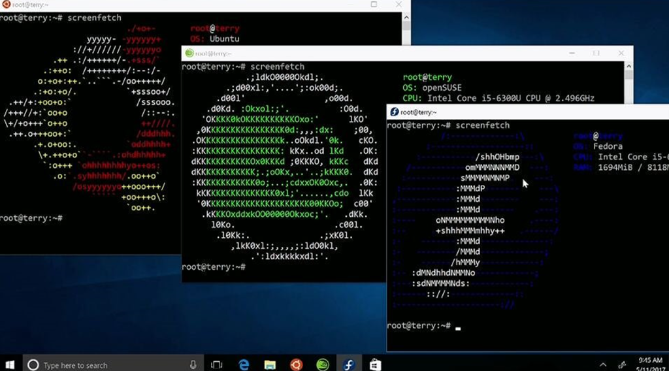The image size is (669, 371).
Task: Click the "screenfetch" command in the Ubuntu terminal
Action: (x=94, y=18)
